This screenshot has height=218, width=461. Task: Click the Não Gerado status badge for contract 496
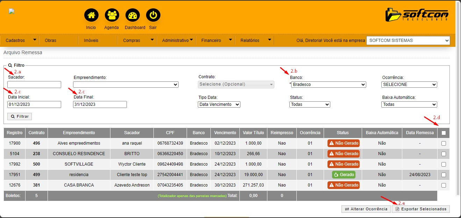[x=343, y=143]
